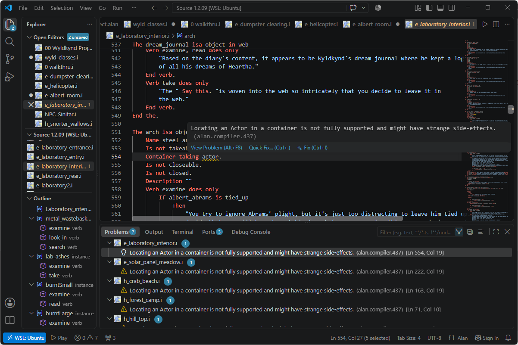Switch to the Terminal panel tab
The height and width of the screenshot is (345, 518).
point(182,232)
